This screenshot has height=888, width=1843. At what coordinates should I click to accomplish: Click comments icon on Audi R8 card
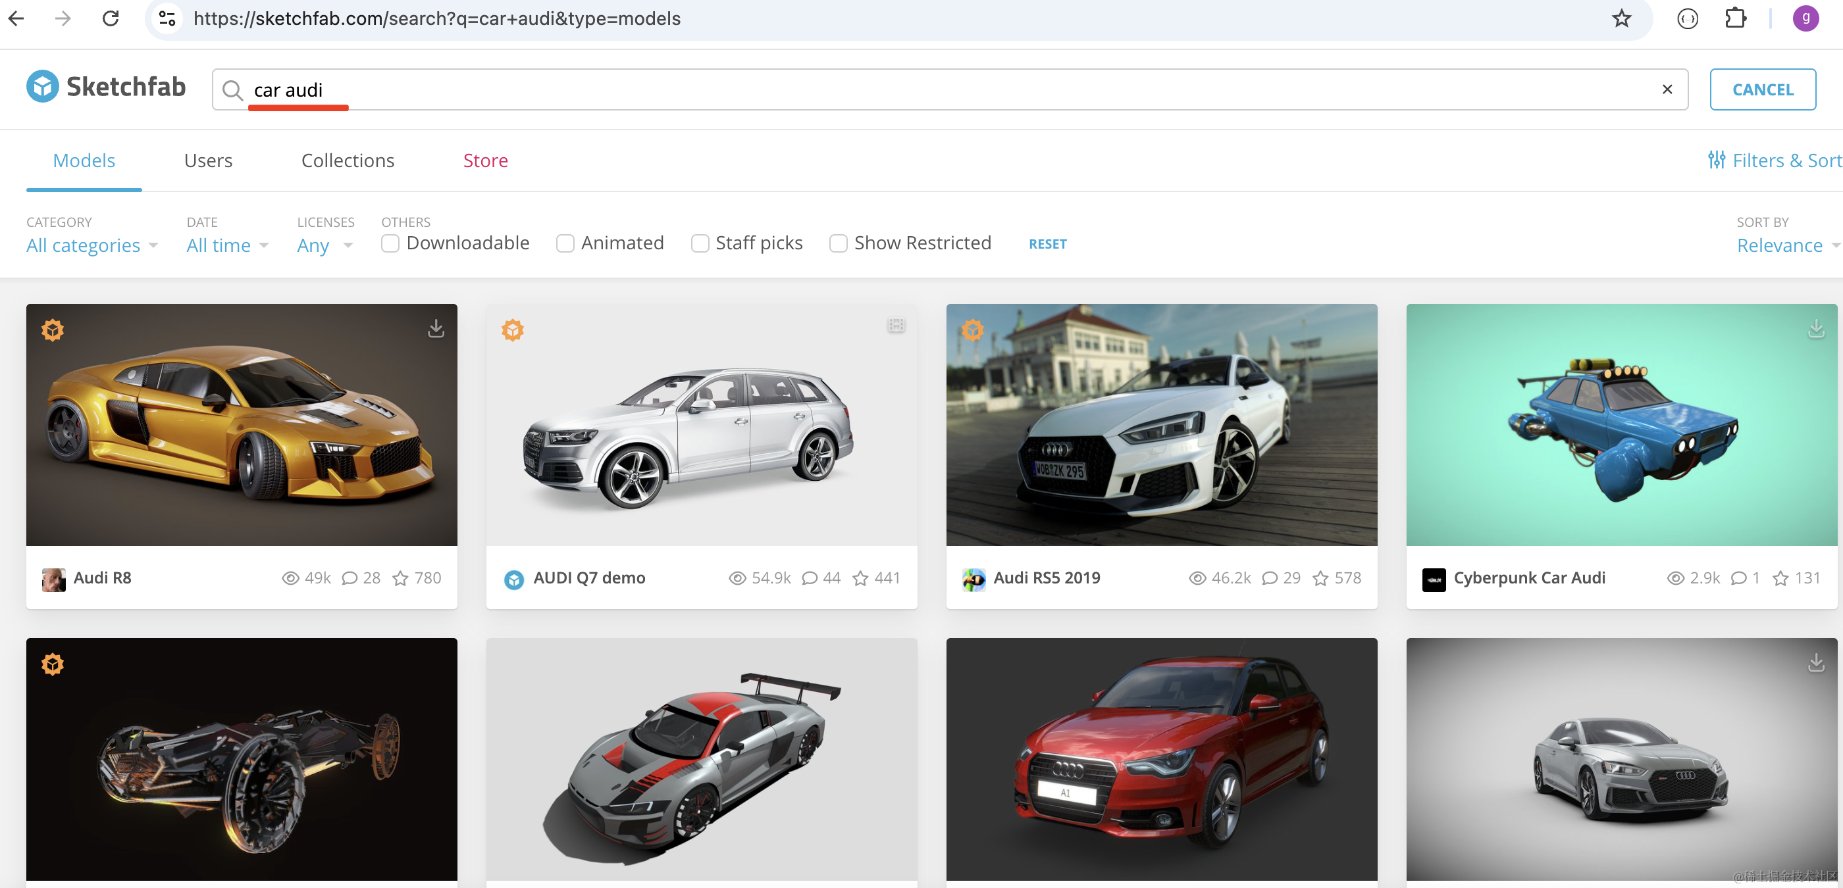tap(349, 578)
